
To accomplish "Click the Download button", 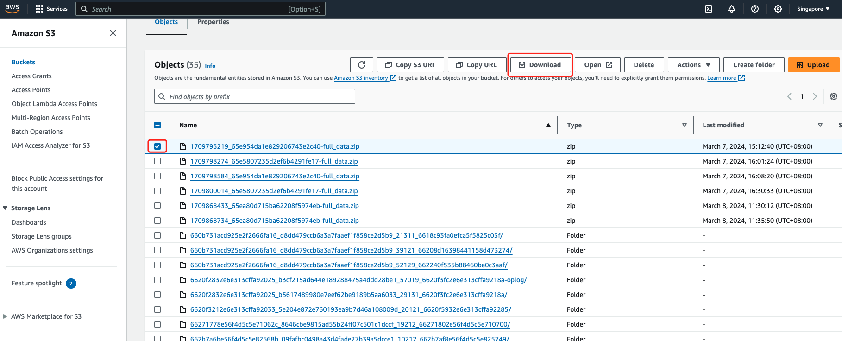I will click(540, 65).
